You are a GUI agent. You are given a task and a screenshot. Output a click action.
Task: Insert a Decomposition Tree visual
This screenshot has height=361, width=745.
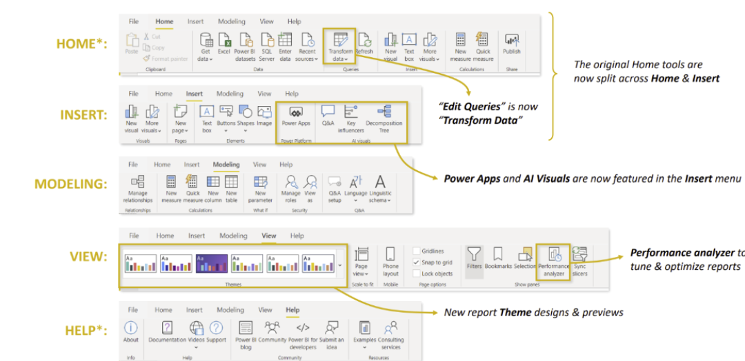click(384, 119)
